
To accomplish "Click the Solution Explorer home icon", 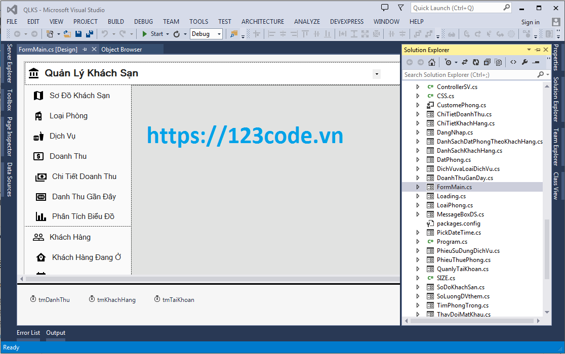I will (432, 62).
